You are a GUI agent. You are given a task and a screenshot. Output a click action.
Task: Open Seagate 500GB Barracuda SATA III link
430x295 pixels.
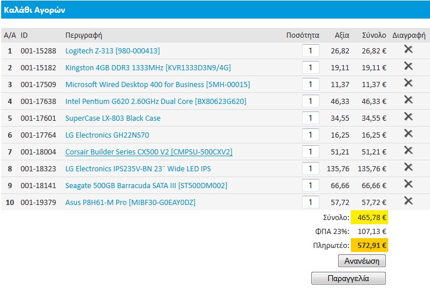(x=146, y=186)
